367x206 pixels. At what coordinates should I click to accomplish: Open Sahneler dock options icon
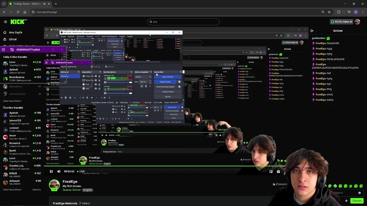click(79, 72)
